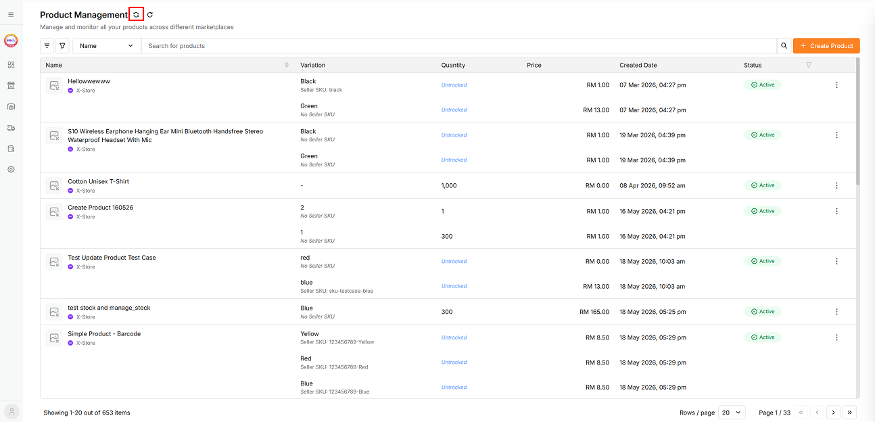Viewport: 875px width, 422px height.
Task: Click the Active status badge for Cotton Unisex T-Shirt
Action: (763, 185)
